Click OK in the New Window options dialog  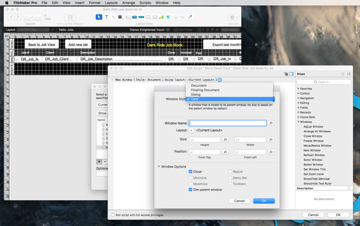(264, 201)
